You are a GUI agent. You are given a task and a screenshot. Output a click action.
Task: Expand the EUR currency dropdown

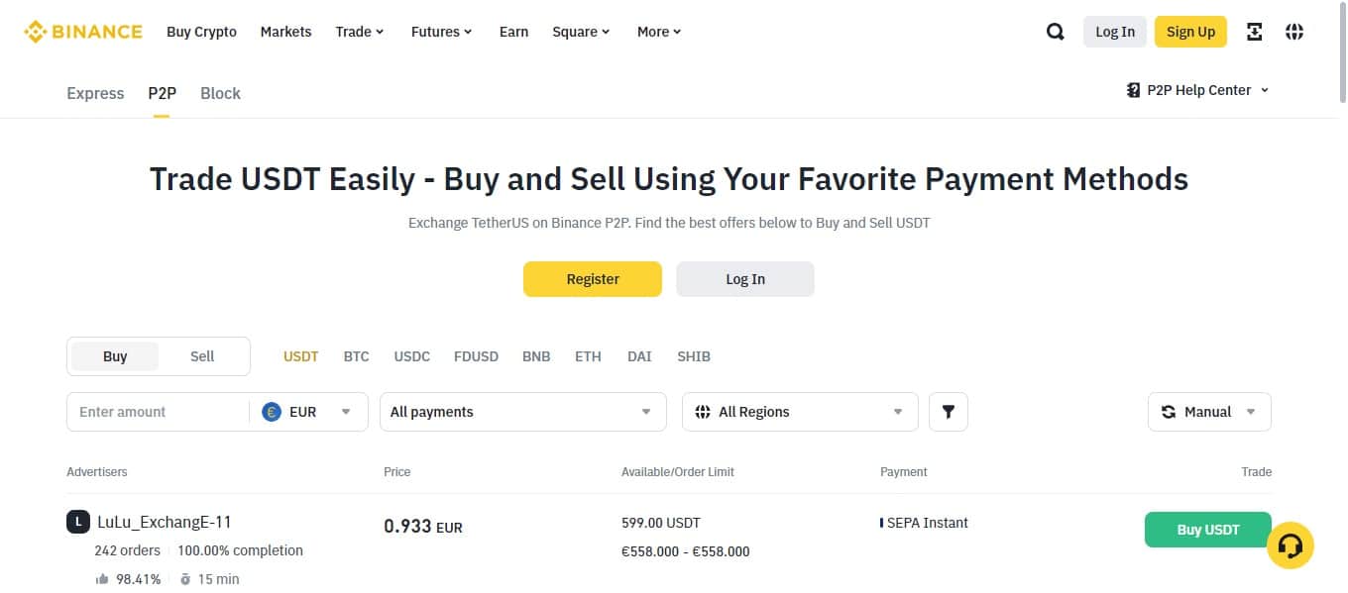point(308,412)
